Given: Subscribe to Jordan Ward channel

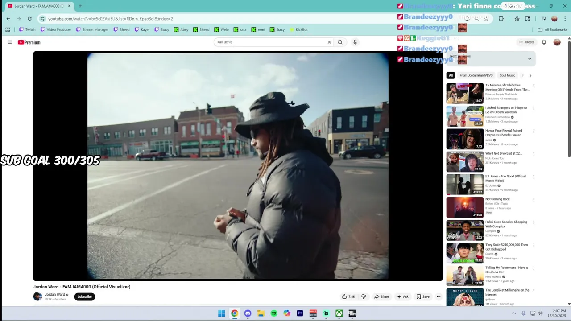Looking at the screenshot, I should point(84,296).
